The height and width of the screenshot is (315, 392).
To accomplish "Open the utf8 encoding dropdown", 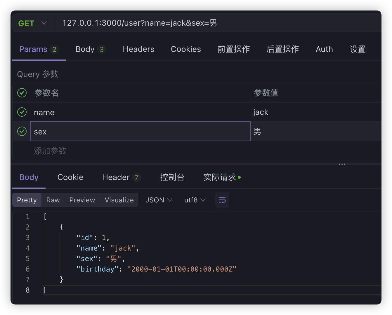I will (x=195, y=200).
